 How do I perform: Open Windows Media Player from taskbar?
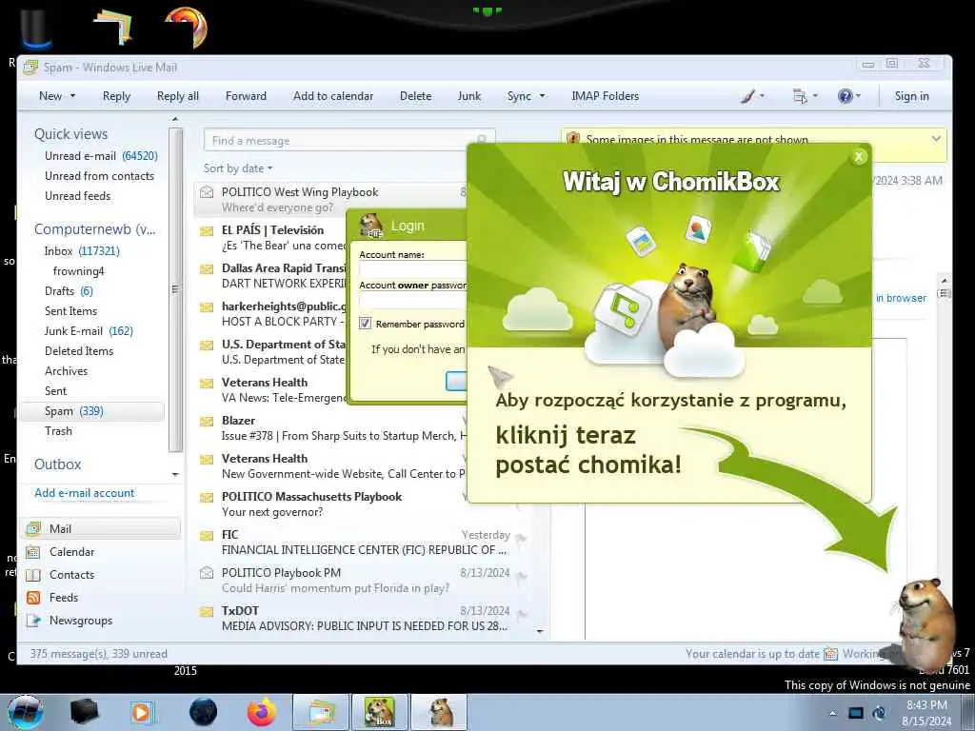pyautogui.click(x=141, y=712)
